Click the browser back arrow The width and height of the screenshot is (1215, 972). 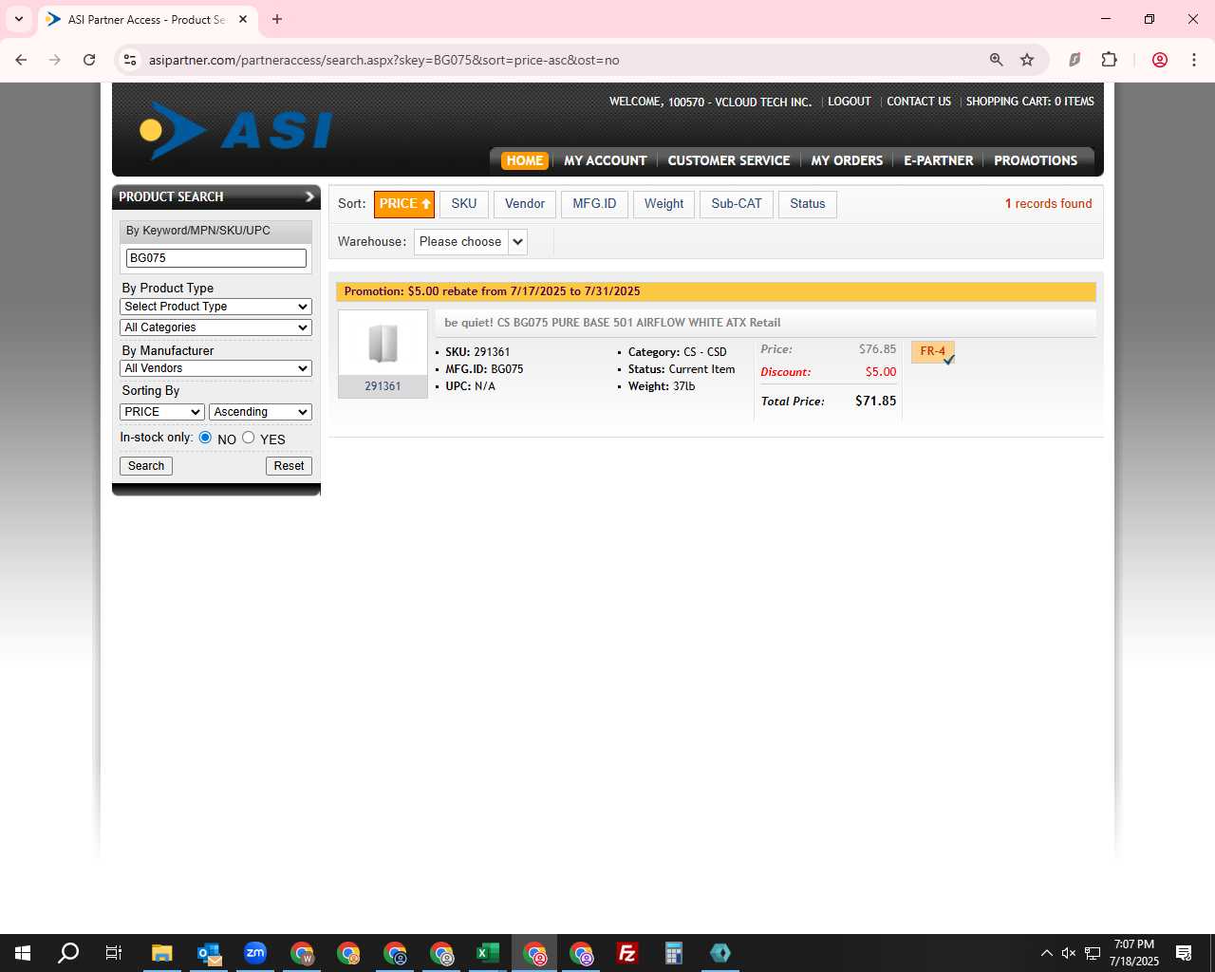click(x=21, y=60)
